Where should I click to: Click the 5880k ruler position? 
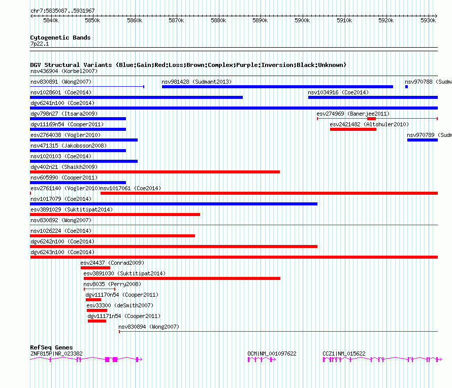click(218, 20)
